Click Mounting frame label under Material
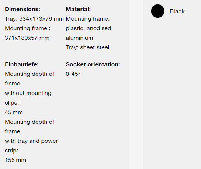Image resolution: width=201 pixels, height=169 pixels. click(88, 19)
